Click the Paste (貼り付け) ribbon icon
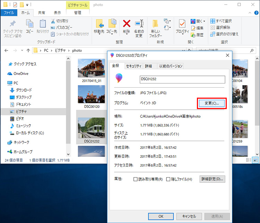The width and height of the screenshot is (260, 223). tap(42, 27)
